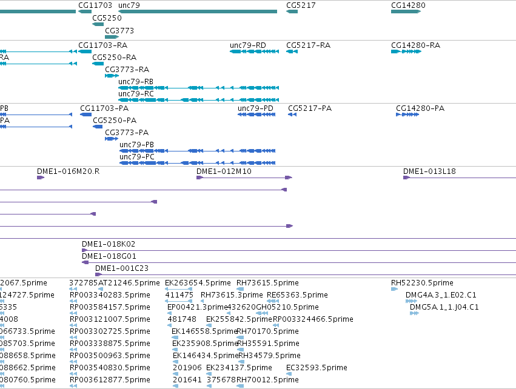The width and height of the screenshot is (516, 389).
Task: Select the CG5217 gene arrow
Action: [292, 12]
